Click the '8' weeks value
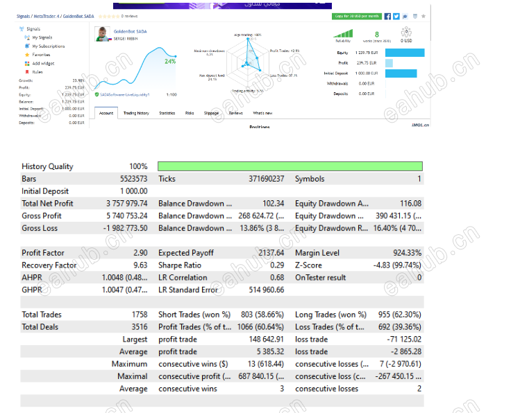 point(377,35)
